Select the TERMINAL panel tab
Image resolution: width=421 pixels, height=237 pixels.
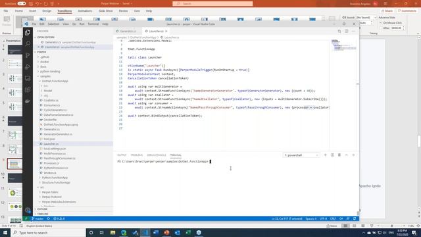click(176, 155)
